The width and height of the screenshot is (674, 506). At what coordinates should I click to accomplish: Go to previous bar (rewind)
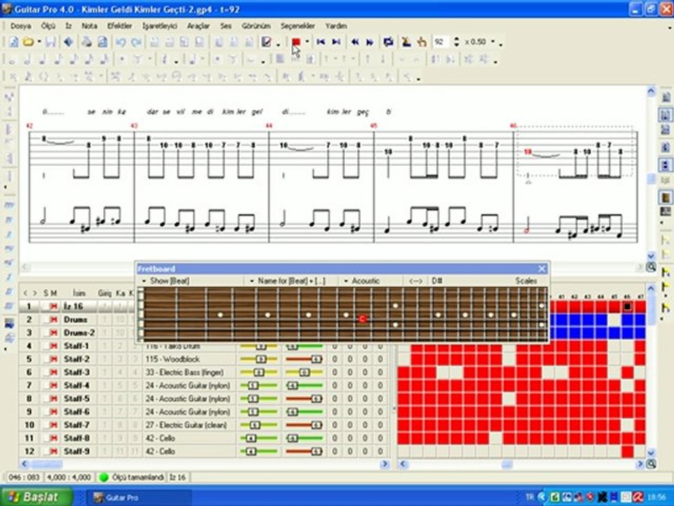pyautogui.click(x=355, y=41)
